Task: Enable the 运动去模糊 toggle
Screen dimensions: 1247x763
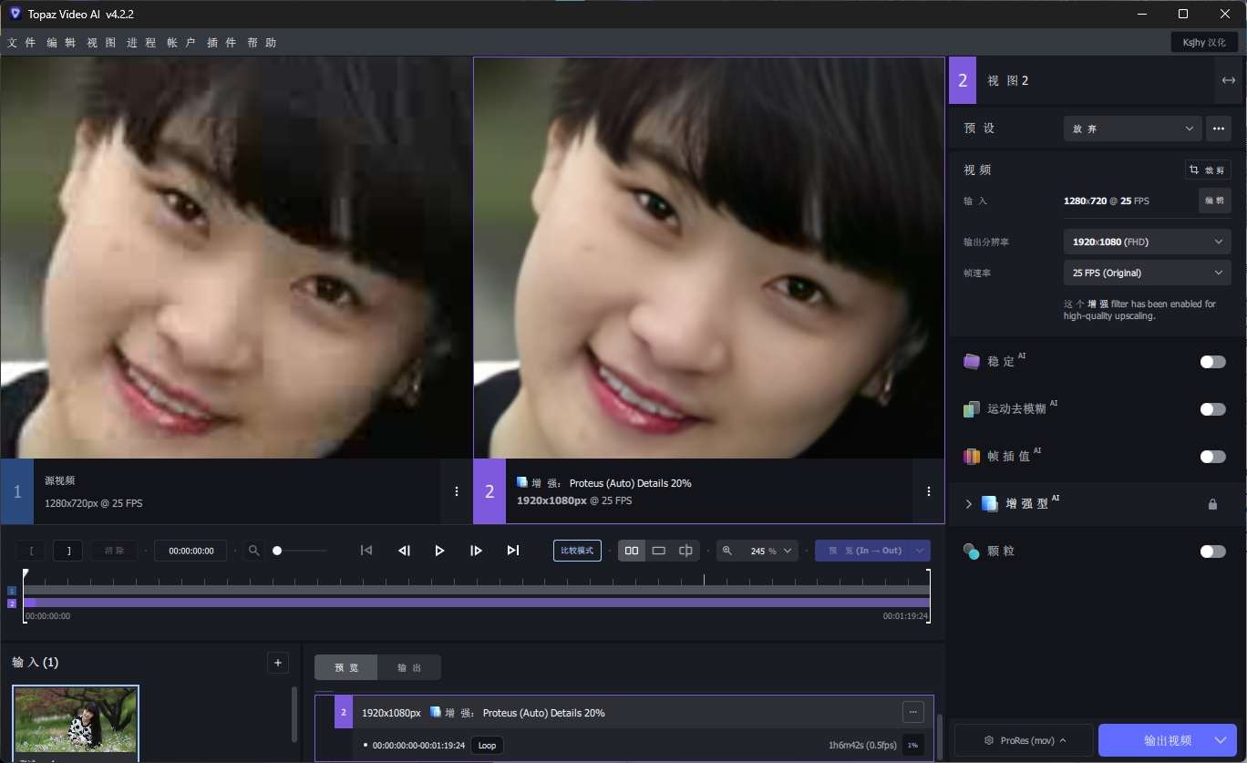Action: pyautogui.click(x=1212, y=409)
